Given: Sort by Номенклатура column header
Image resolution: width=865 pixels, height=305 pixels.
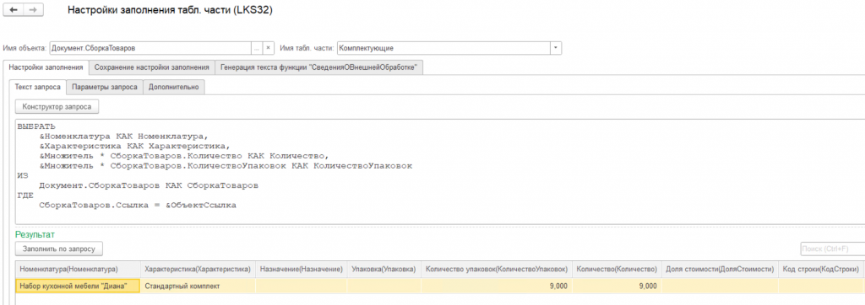Looking at the screenshot, I should (78, 270).
